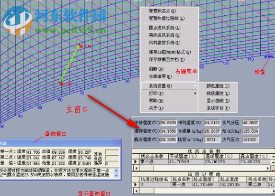This screenshot has height=196, width=275.
Task: Click the 水气分压 field showing 40.9607
Action: point(250,123)
